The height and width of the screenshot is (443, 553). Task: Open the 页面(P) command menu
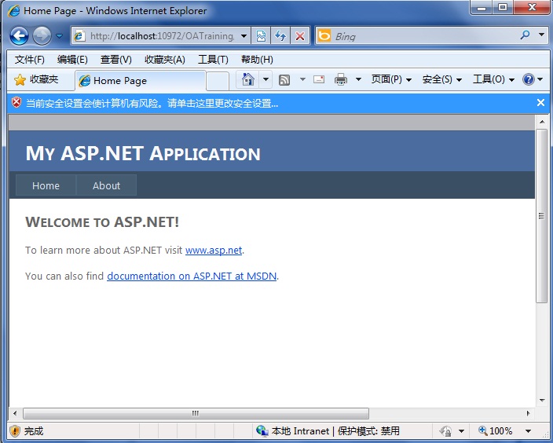click(391, 79)
